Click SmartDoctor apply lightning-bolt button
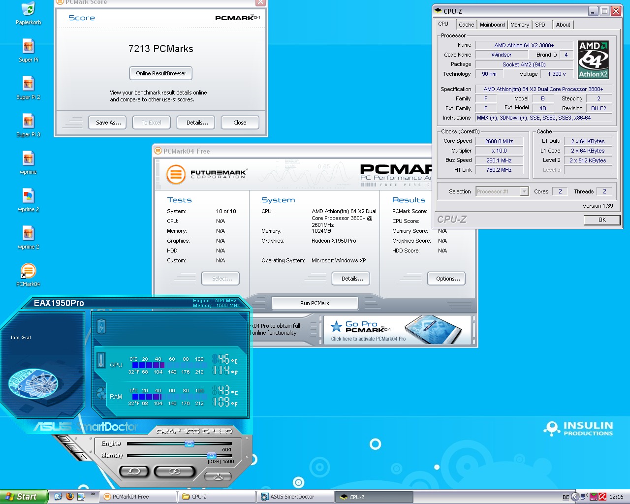Image resolution: width=630 pixels, height=504 pixels. tap(174, 472)
